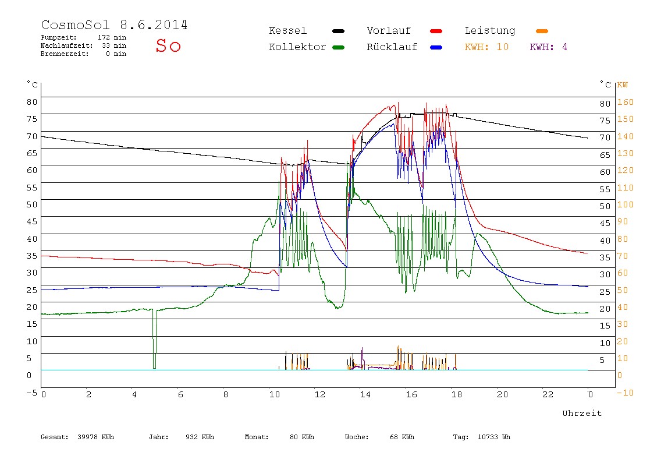Click the "Woche:" label in the footer

[x=357, y=437]
